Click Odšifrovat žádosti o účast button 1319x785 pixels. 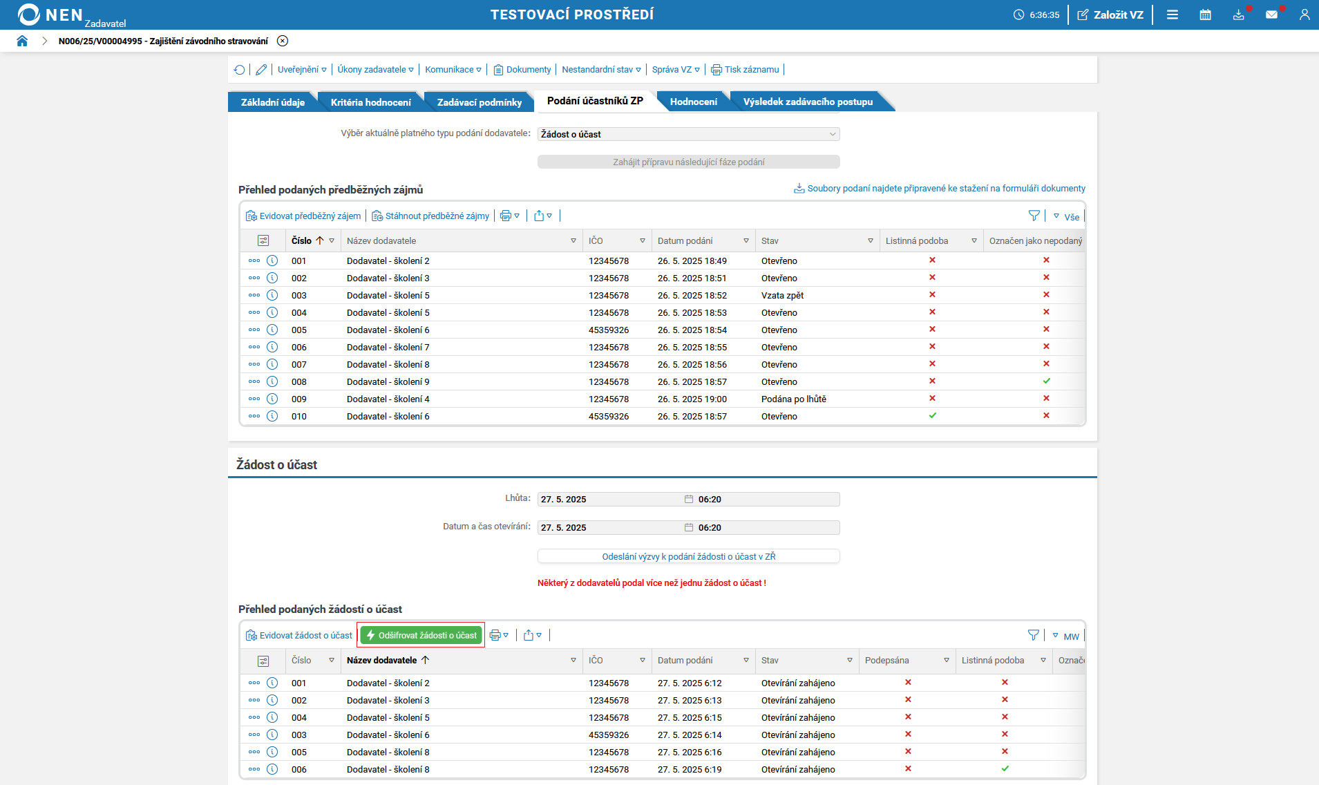coord(421,635)
